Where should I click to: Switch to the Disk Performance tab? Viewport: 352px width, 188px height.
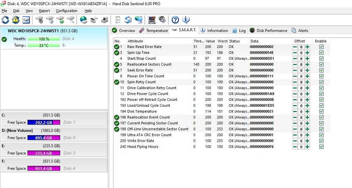(268, 31)
